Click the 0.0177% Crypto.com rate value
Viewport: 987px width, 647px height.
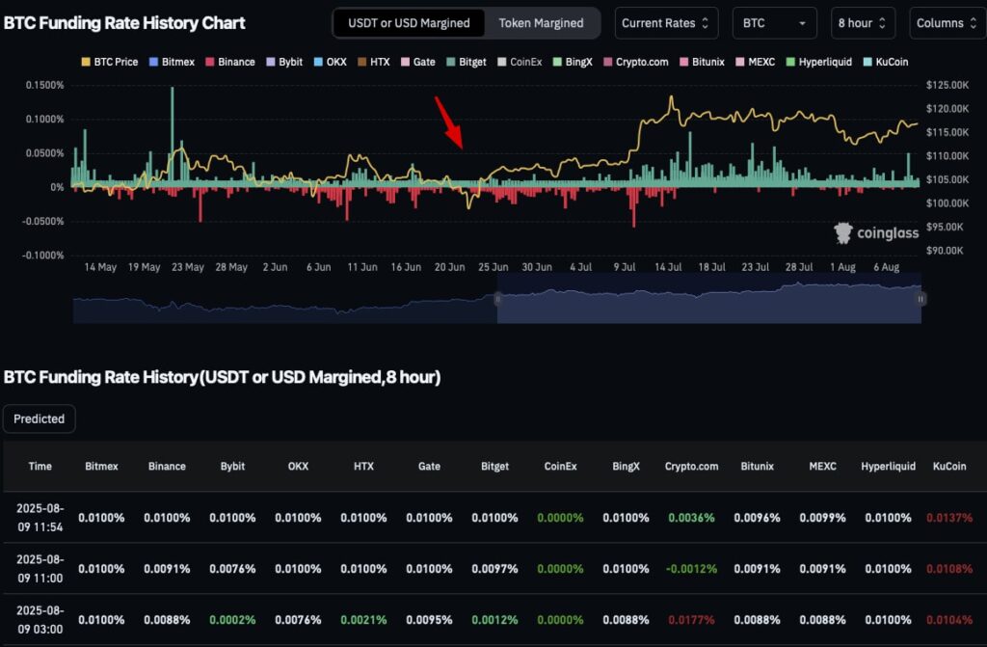[691, 620]
